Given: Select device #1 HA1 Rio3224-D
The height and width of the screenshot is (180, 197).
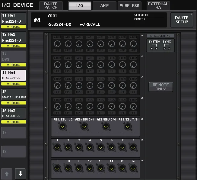Looking at the screenshot, I should click(x=14, y=18).
